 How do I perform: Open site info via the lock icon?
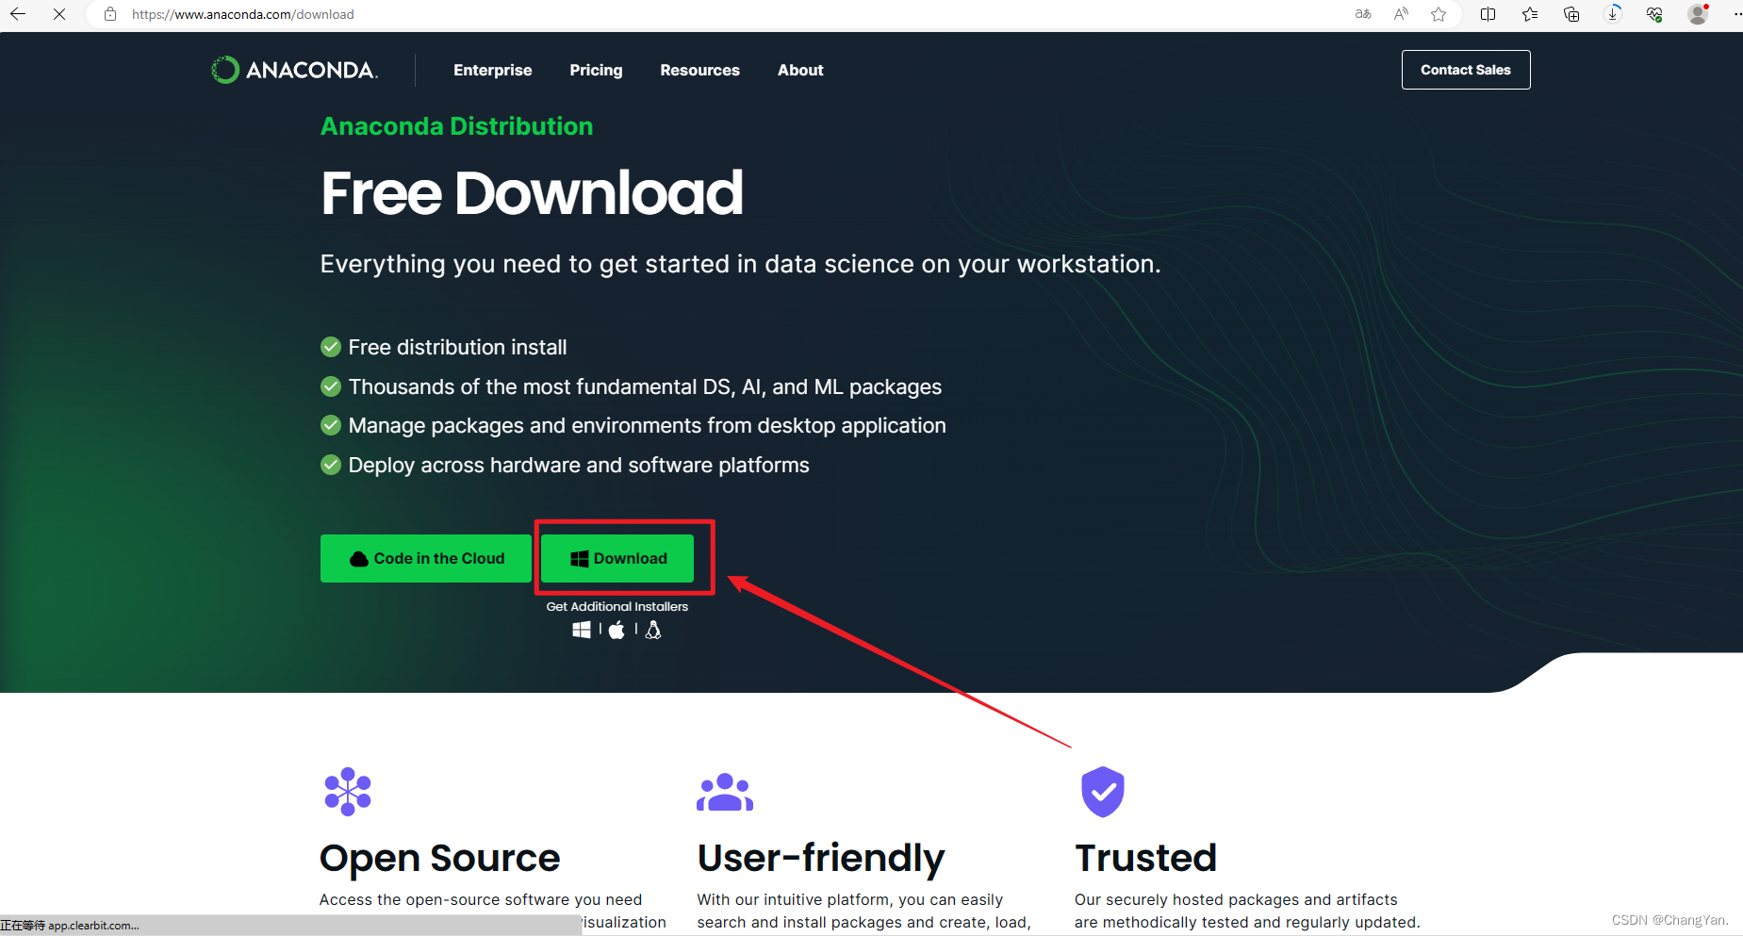[110, 14]
